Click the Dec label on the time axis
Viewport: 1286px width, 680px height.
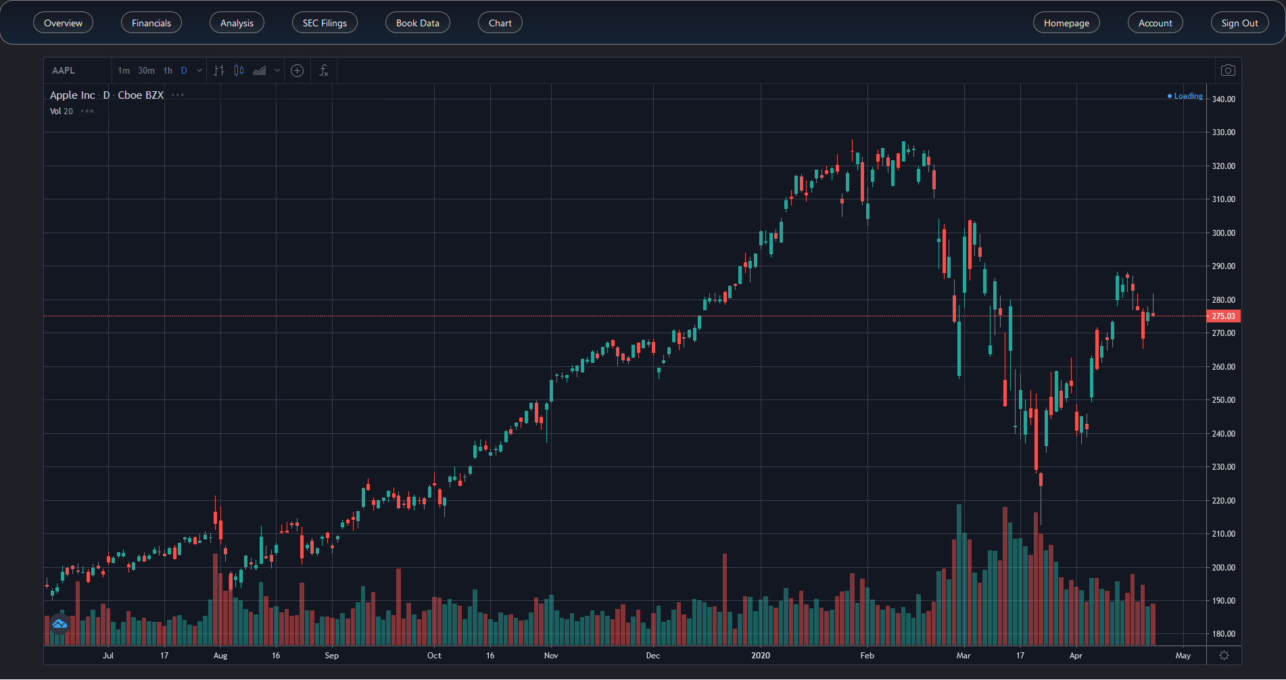(x=653, y=656)
